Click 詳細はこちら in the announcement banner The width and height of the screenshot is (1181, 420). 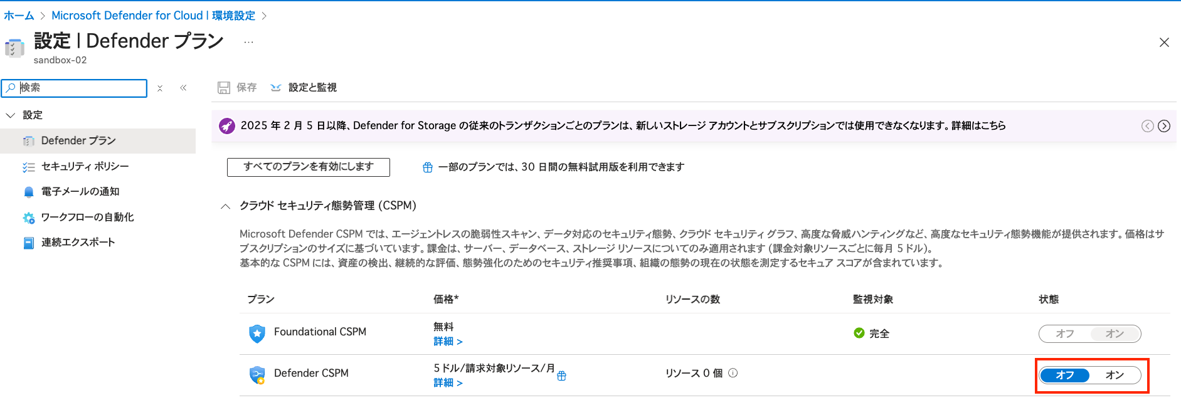click(x=978, y=126)
